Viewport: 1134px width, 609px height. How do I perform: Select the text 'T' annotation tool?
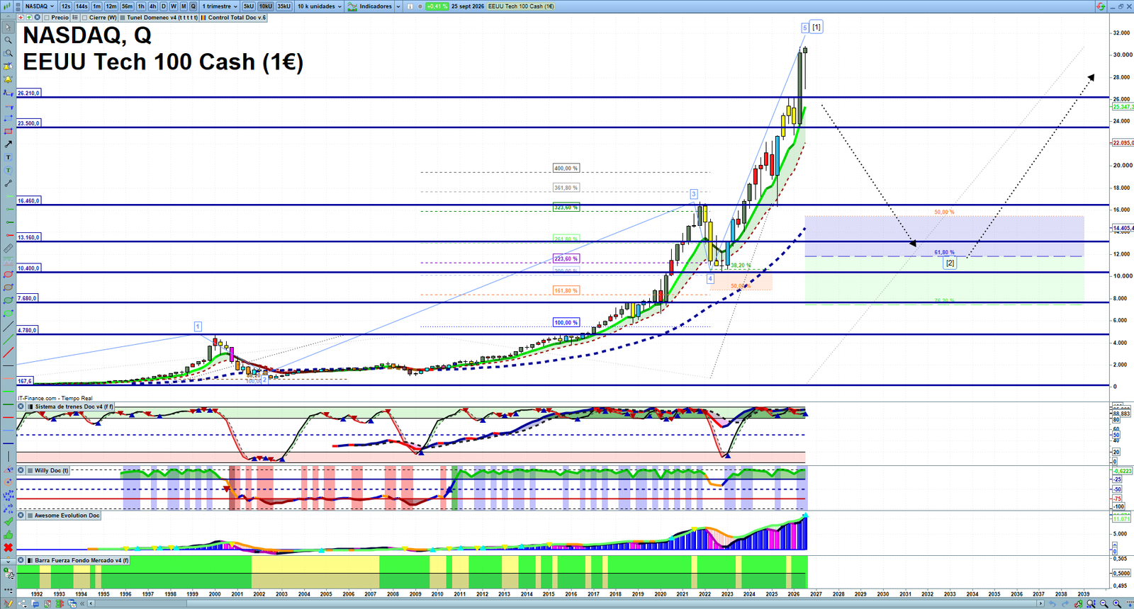pos(8,157)
